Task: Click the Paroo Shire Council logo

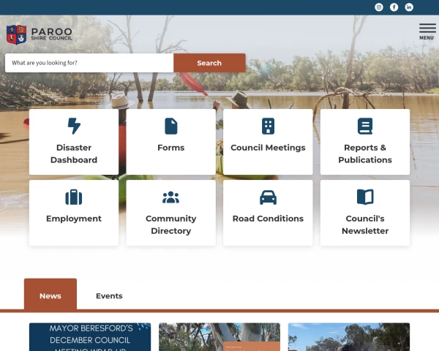Action: tap(40, 34)
